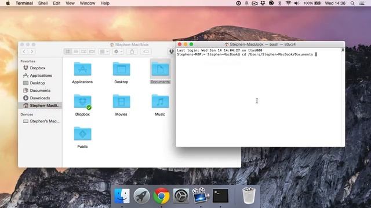Open the movie app in Dock
This screenshot has width=371, height=208.
[201, 196]
